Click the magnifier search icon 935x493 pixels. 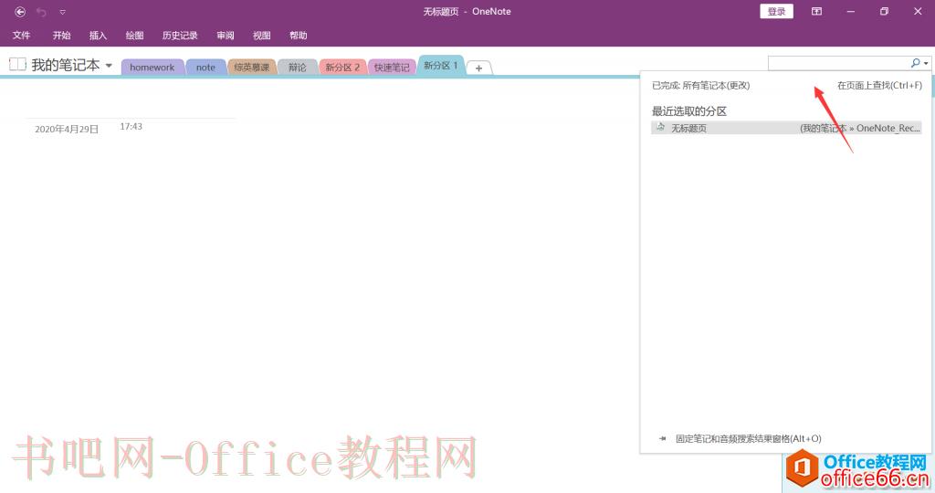coord(915,63)
